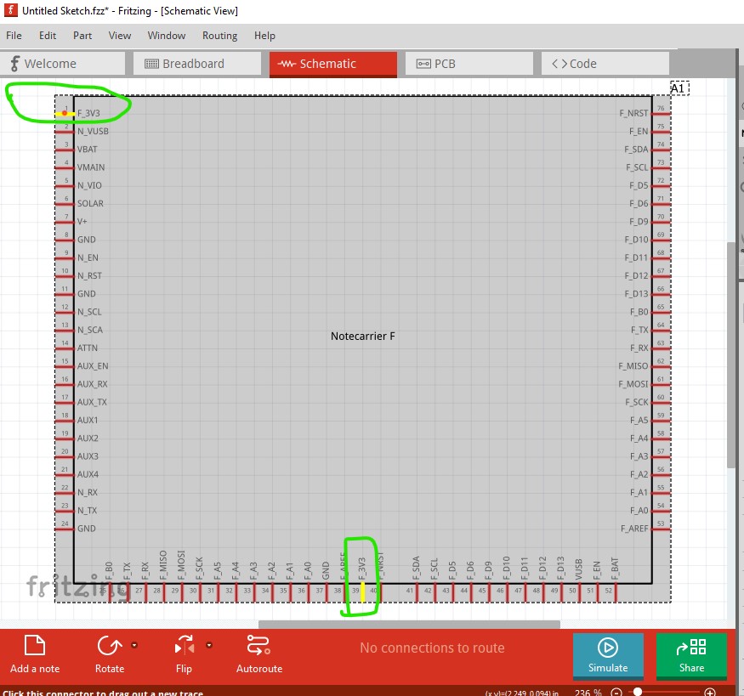The image size is (744, 696).
Task: Open the Rotate options dropdown arrow
Action: tap(134, 645)
